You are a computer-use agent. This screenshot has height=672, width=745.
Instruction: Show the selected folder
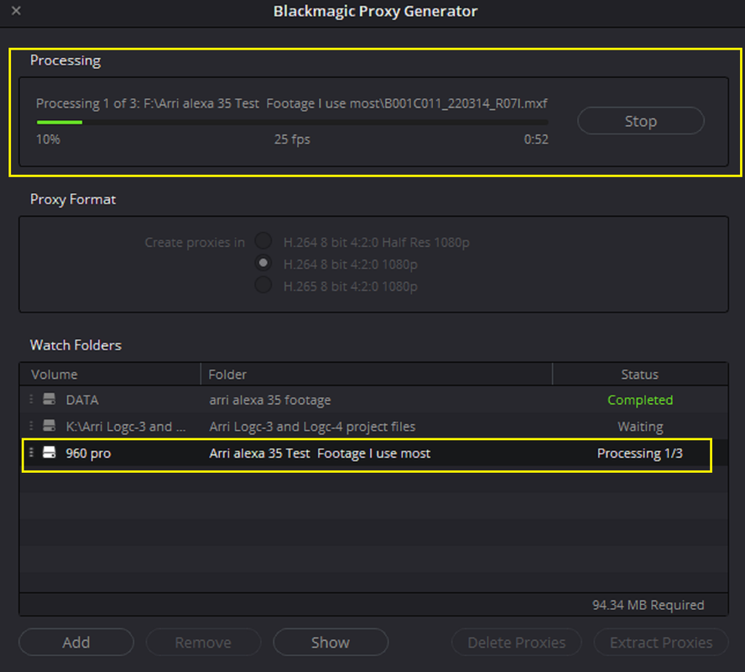pyautogui.click(x=331, y=642)
